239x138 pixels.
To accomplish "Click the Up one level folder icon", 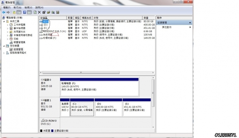I will tap(14, 12).
